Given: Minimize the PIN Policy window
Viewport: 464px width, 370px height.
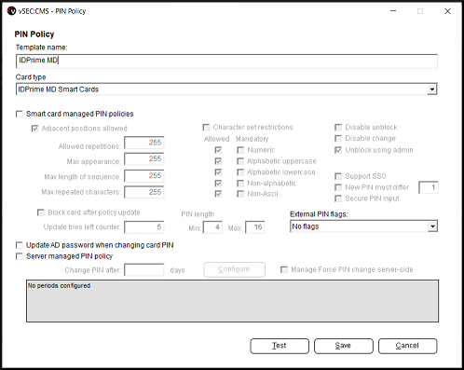Looking at the screenshot, I should point(393,11).
